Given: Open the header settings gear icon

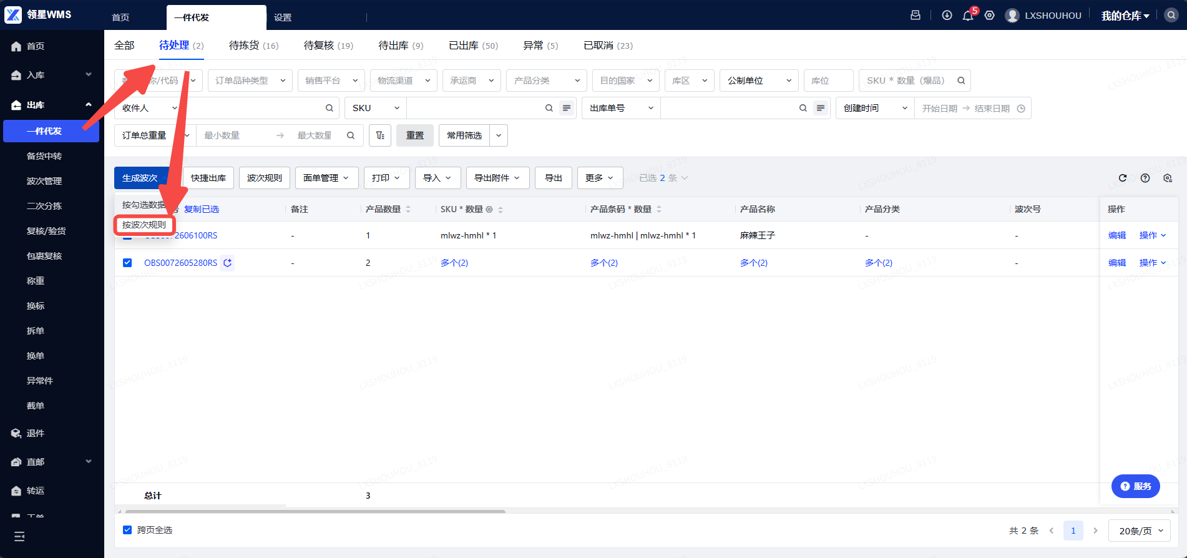Looking at the screenshot, I should 990,15.
